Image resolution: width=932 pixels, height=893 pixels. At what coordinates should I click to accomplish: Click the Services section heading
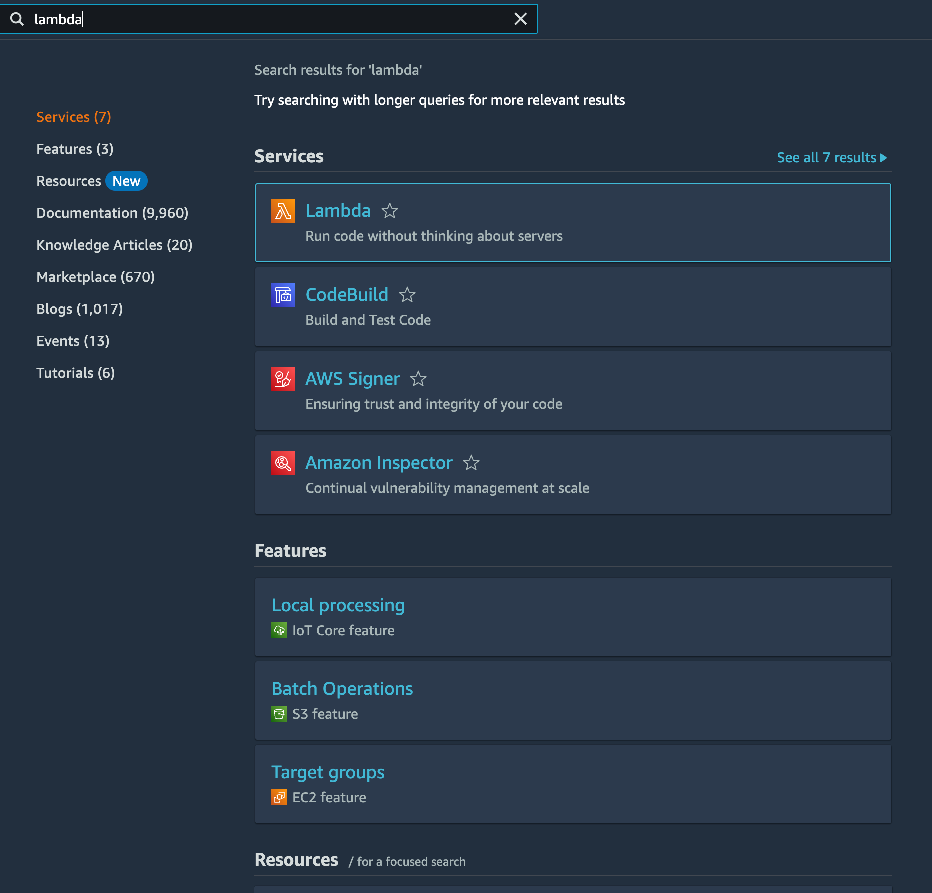pyautogui.click(x=289, y=156)
